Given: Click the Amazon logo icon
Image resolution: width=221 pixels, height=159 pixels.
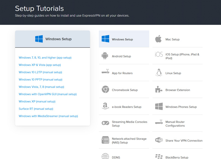Looking at the screenshot, I should coord(105,106).
